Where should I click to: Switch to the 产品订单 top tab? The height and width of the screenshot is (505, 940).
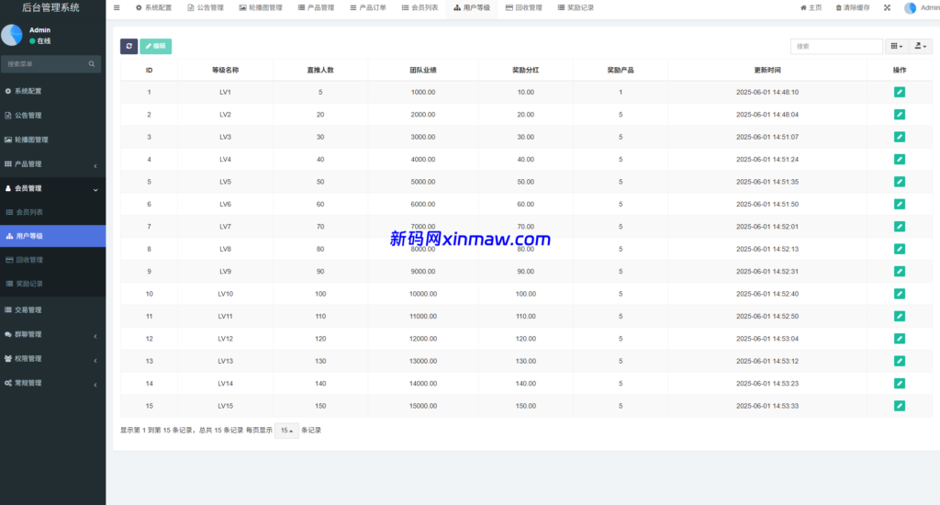368,7
